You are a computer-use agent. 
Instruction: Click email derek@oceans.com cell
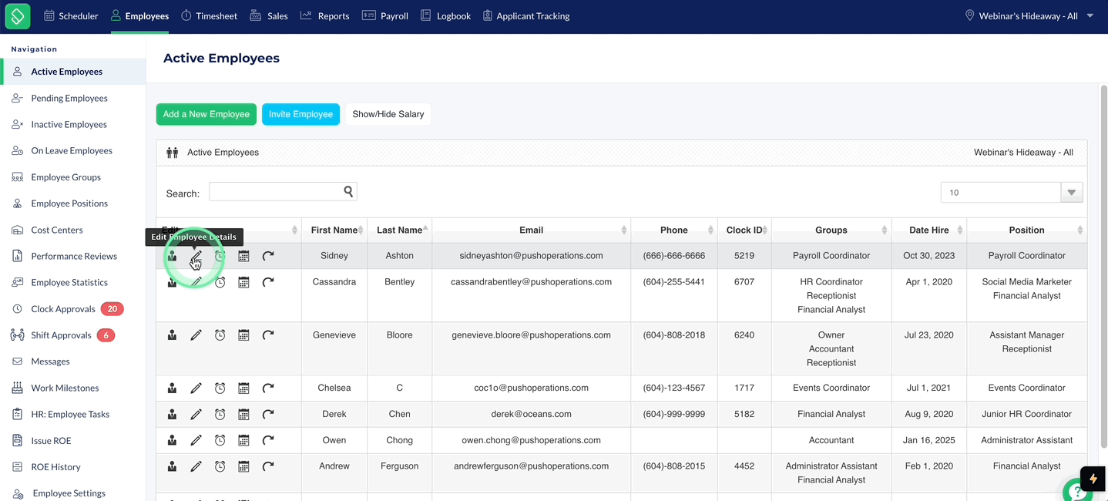531,414
